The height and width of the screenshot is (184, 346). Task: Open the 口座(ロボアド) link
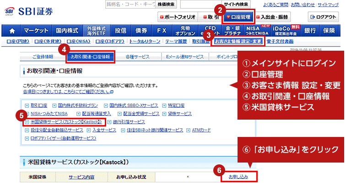[x=110, y=42]
